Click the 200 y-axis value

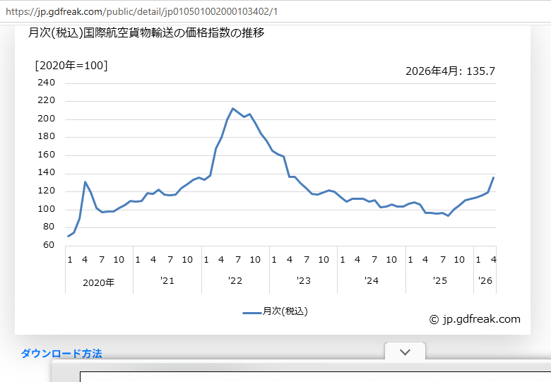point(47,119)
